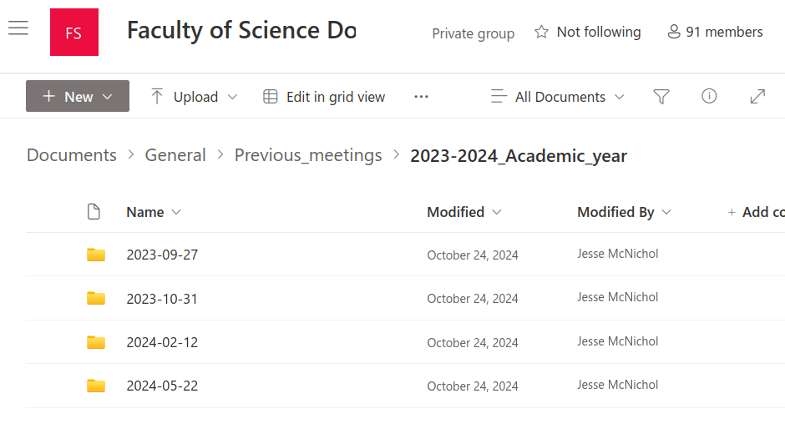Screen dimensions: 785x444
Task: Open the Modified column header menu
Action: [x=463, y=212]
